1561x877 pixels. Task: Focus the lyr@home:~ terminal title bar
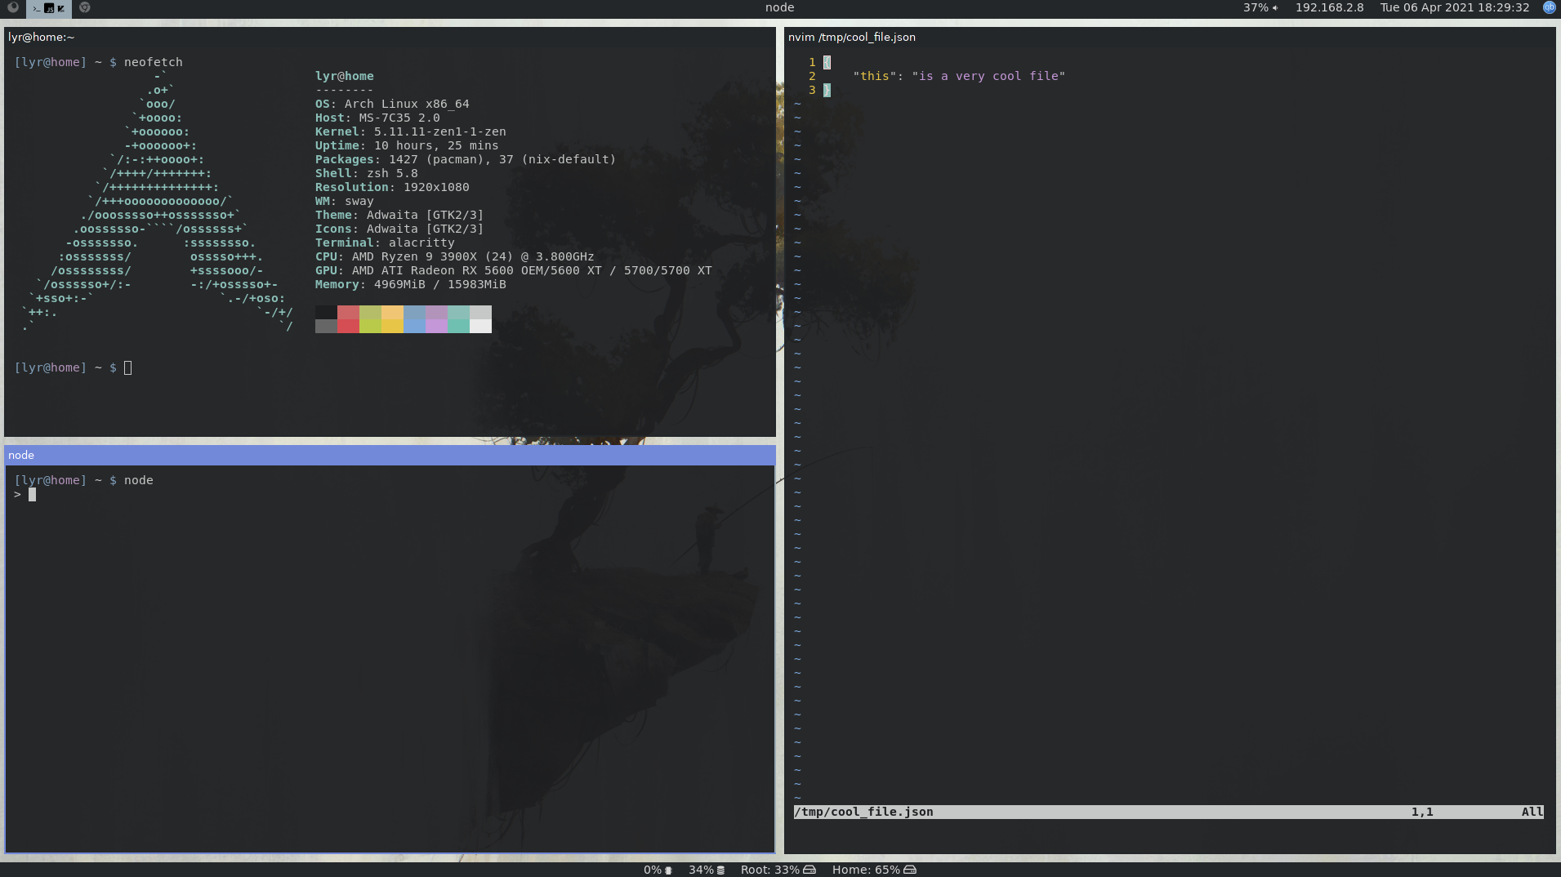[390, 37]
